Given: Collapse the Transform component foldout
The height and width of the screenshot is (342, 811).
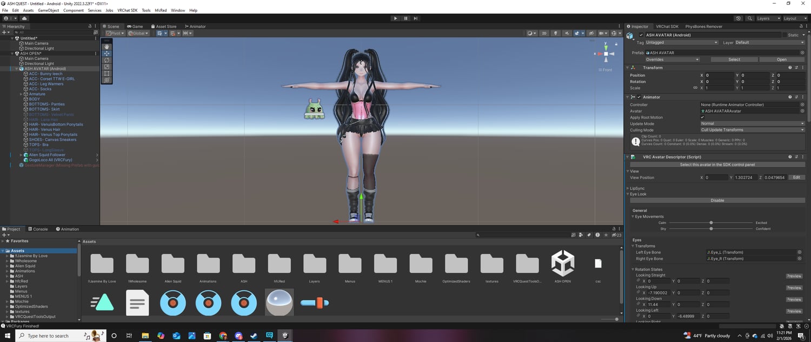Looking at the screenshot, I should tap(628, 68).
